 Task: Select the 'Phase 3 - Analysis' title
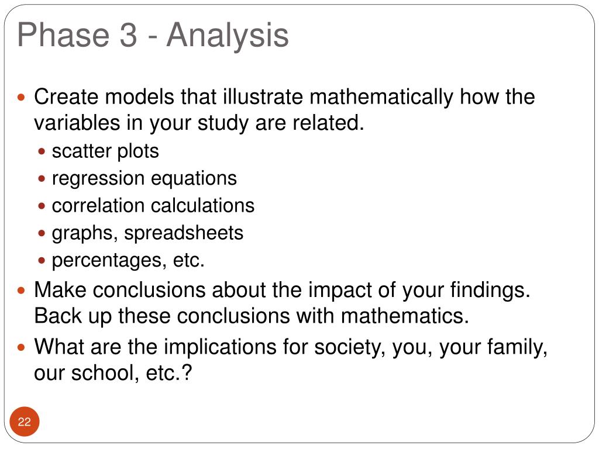tap(153, 35)
